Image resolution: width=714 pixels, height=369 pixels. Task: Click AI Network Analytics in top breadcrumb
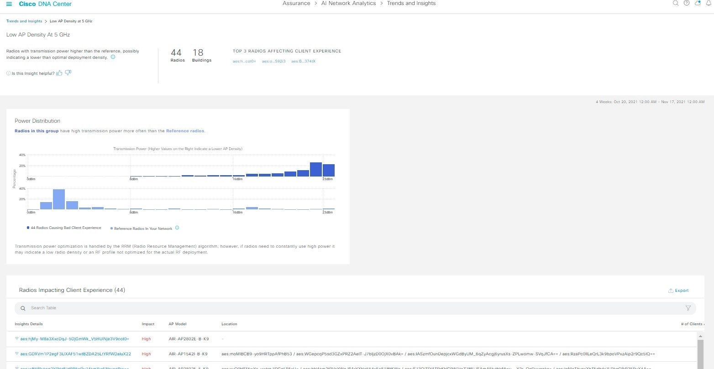click(348, 3)
